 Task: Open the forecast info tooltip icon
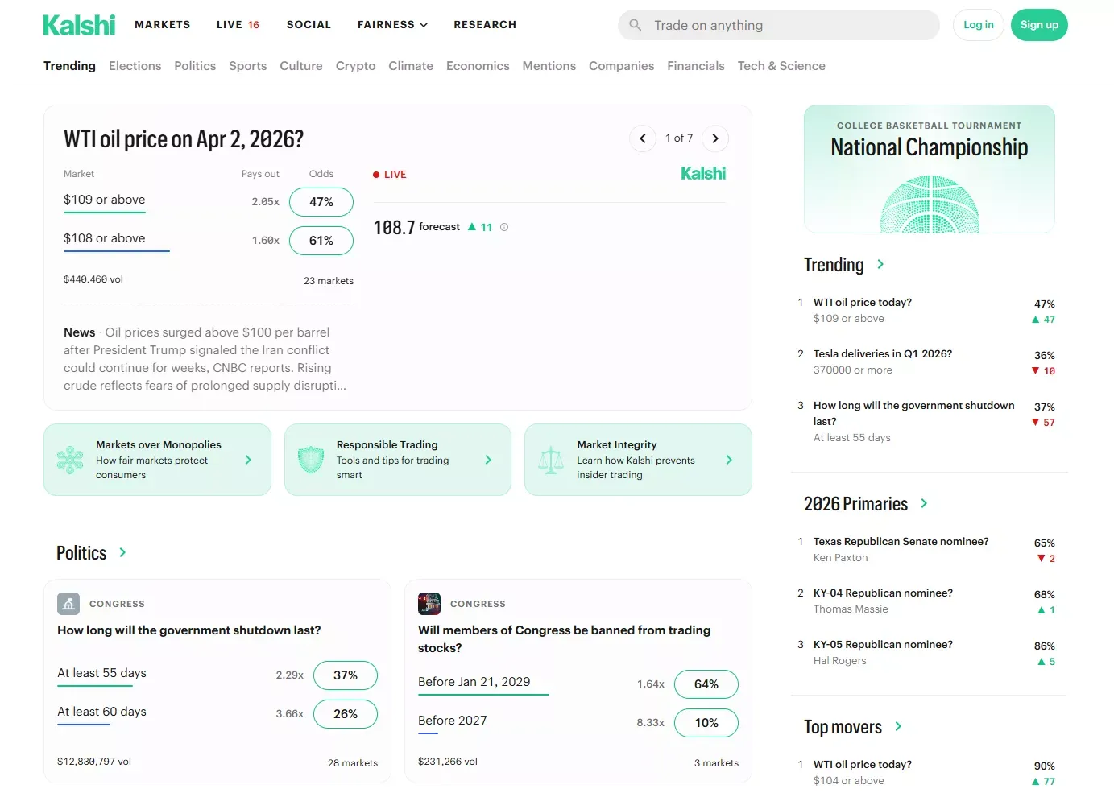504,227
